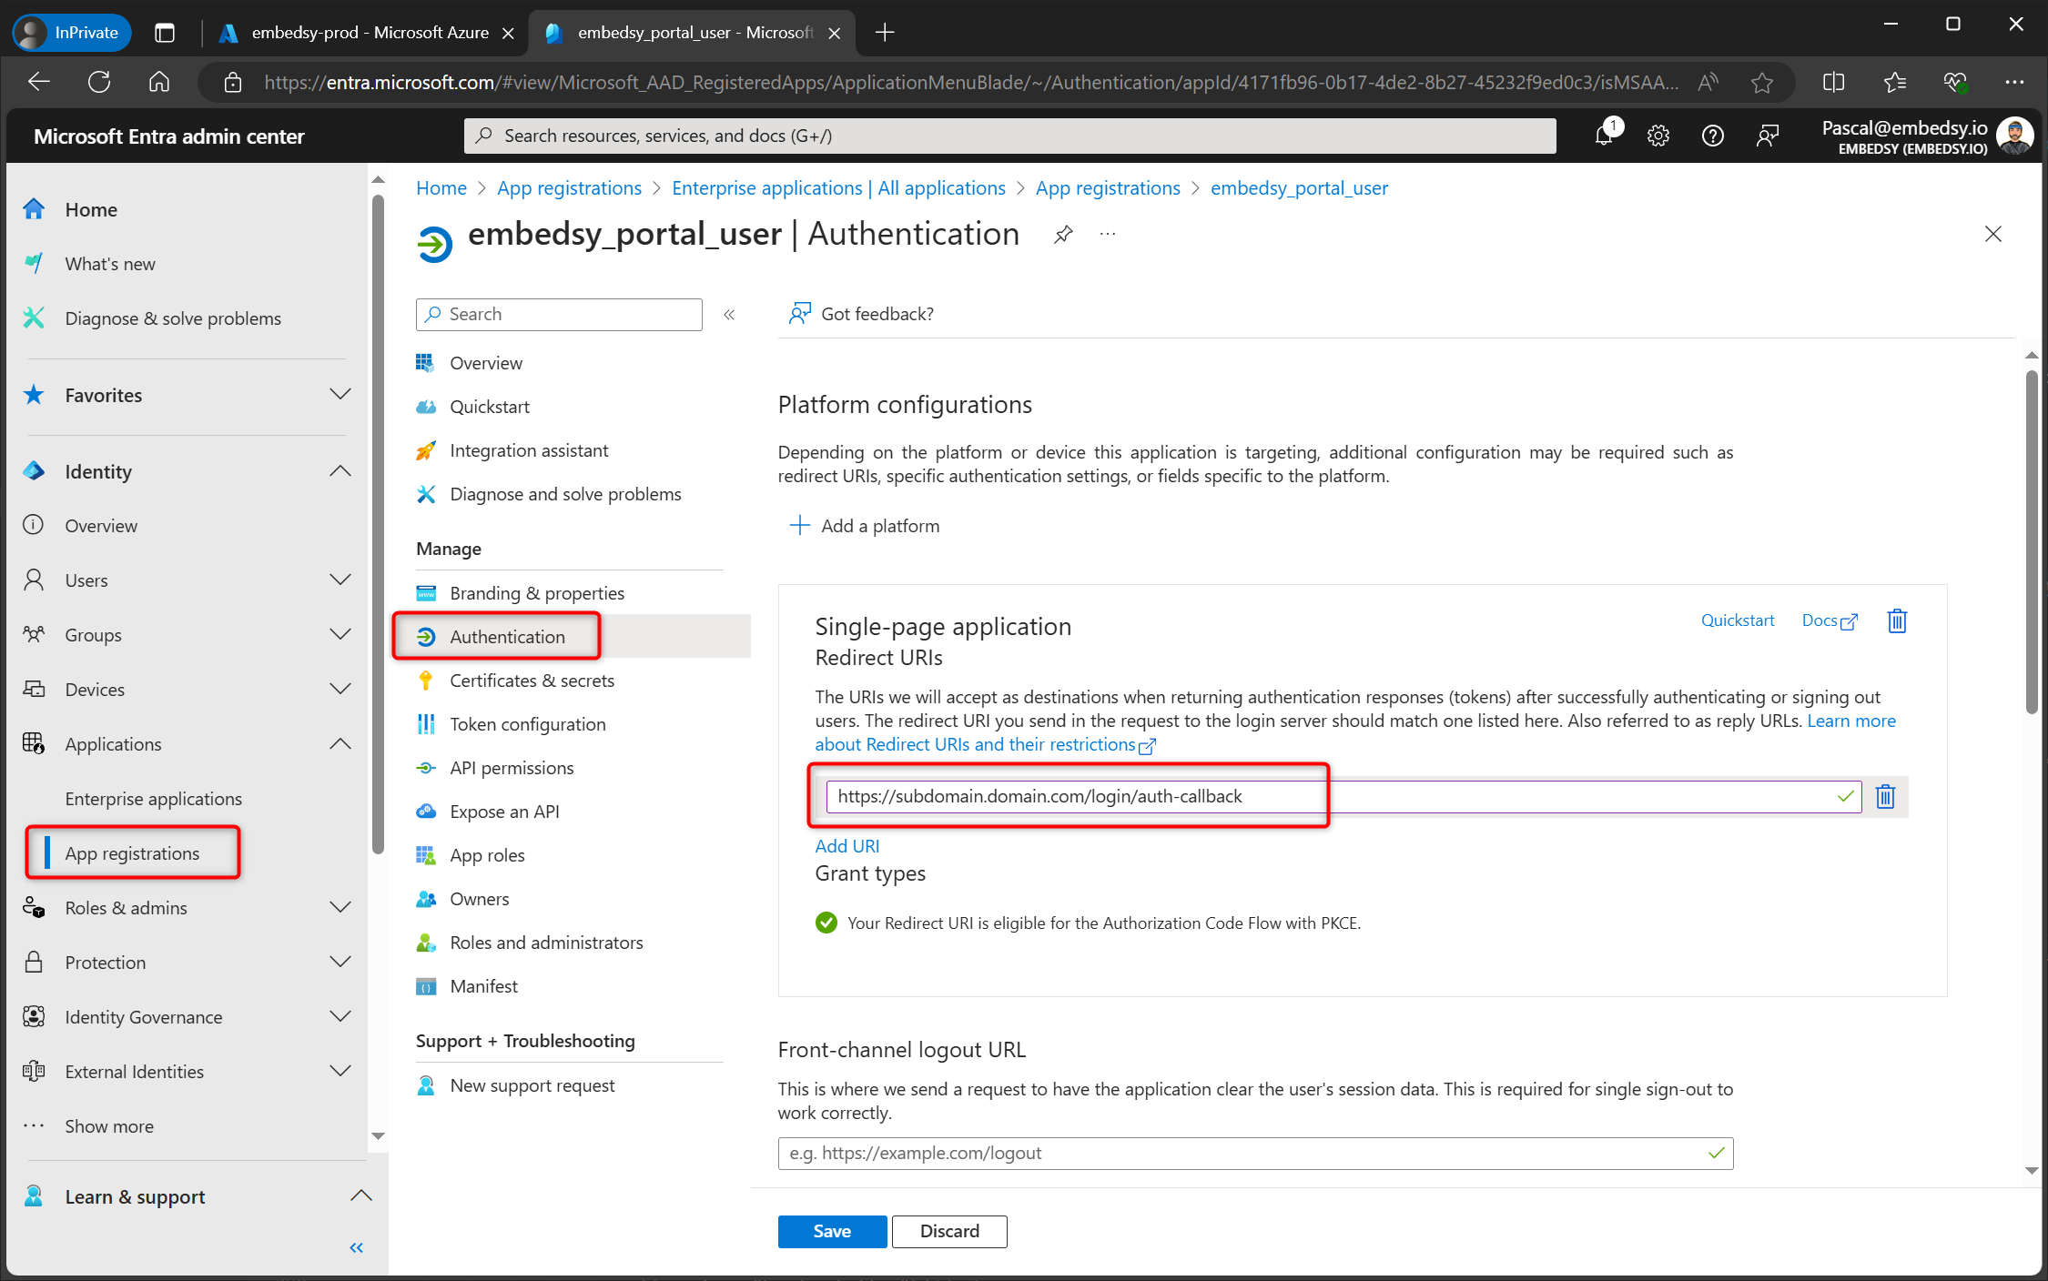2048x1281 pixels.
Task: Open the Entra settings gear icon
Action: pyautogui.click(x=1658, y=135)
